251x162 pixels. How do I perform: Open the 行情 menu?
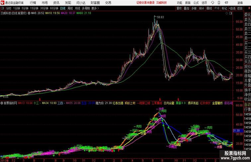coord(33,3)
